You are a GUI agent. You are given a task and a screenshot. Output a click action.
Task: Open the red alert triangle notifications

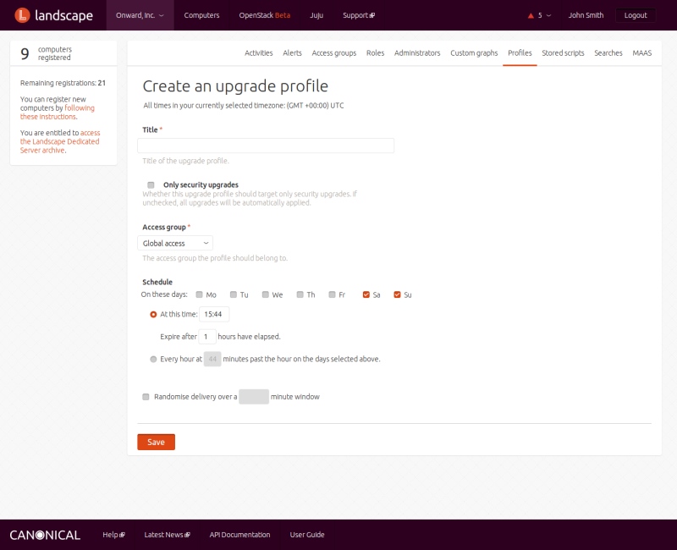(531, 15)
